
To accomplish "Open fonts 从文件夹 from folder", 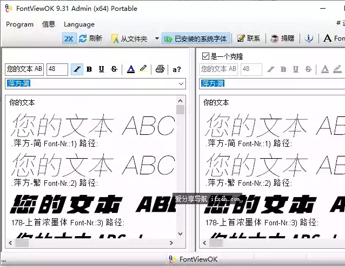I will point(129,39).
